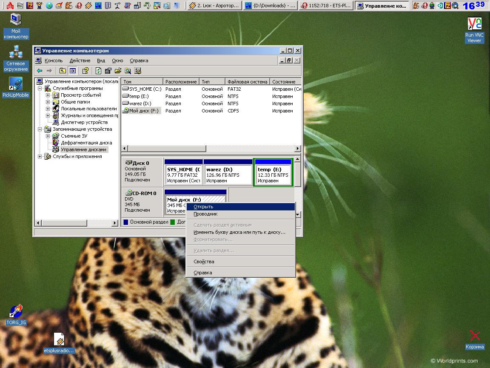The width and height of the screenshot is (490, 368).
Task: Collapse the Служебные программы tree node
Action: (x=40, y=88)
